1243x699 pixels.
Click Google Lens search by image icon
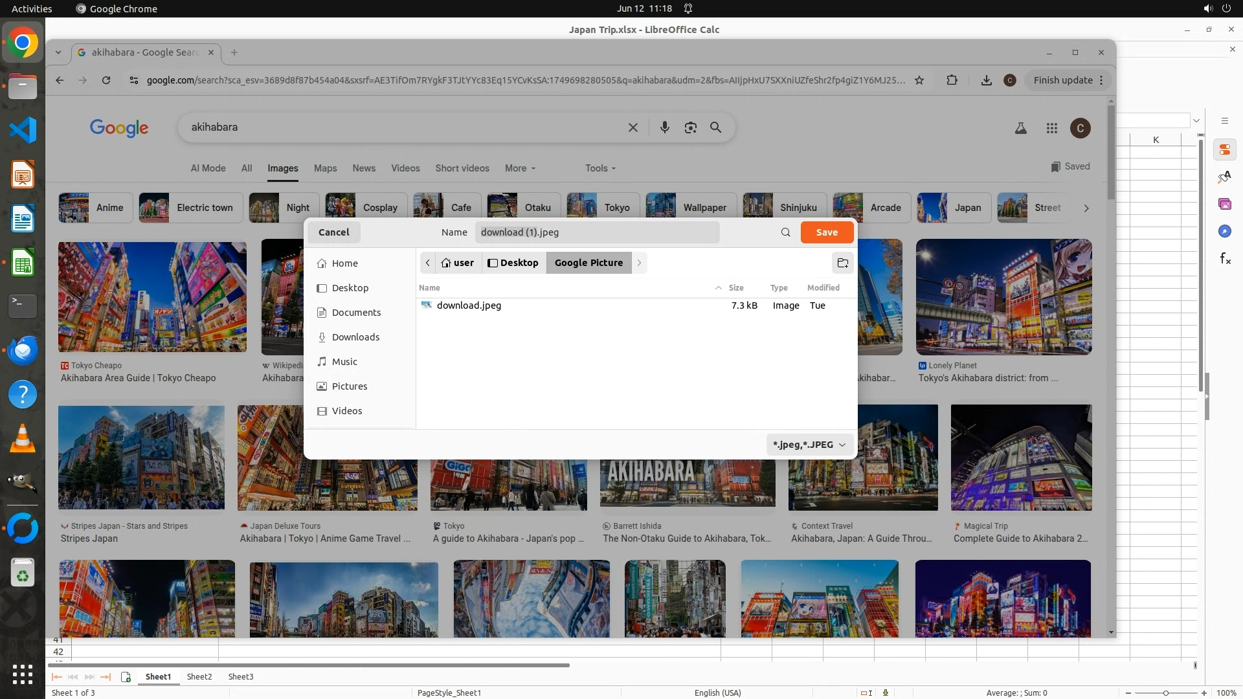click(x=690, y=128)
